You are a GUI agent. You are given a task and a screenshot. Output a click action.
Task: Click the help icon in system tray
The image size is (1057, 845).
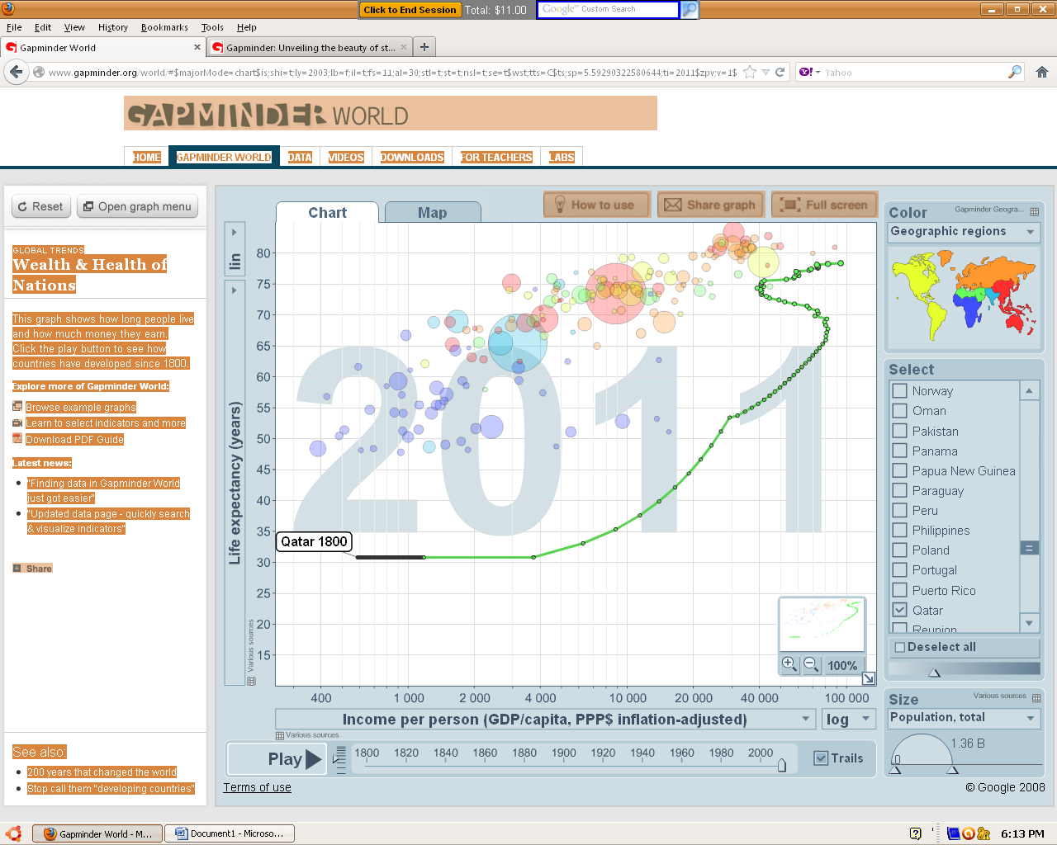(915, 833)
